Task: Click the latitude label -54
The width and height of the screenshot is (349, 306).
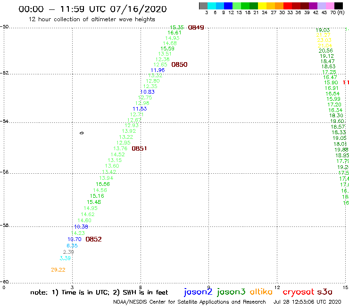Action: [4, 121]
